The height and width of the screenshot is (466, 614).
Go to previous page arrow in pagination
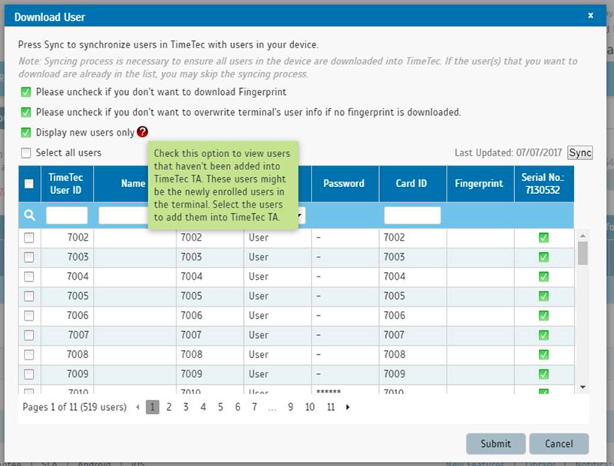tap(138, 407)
